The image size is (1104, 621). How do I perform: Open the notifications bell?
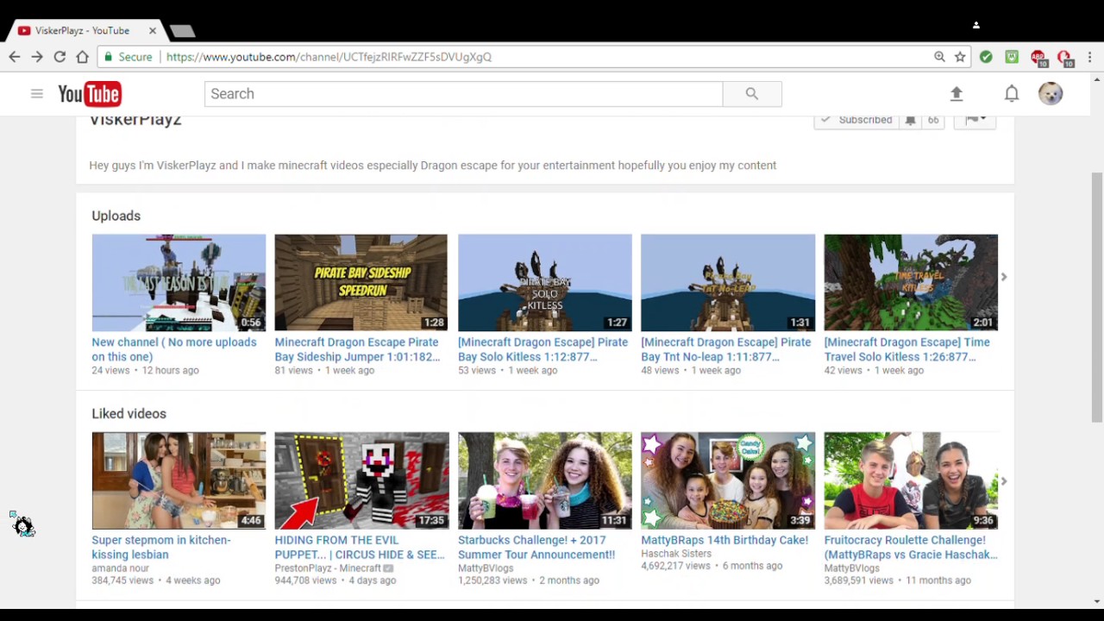1012,94
